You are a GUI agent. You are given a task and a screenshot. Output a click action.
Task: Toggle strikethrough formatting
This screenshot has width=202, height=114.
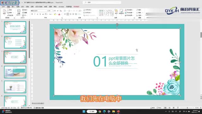43,14
